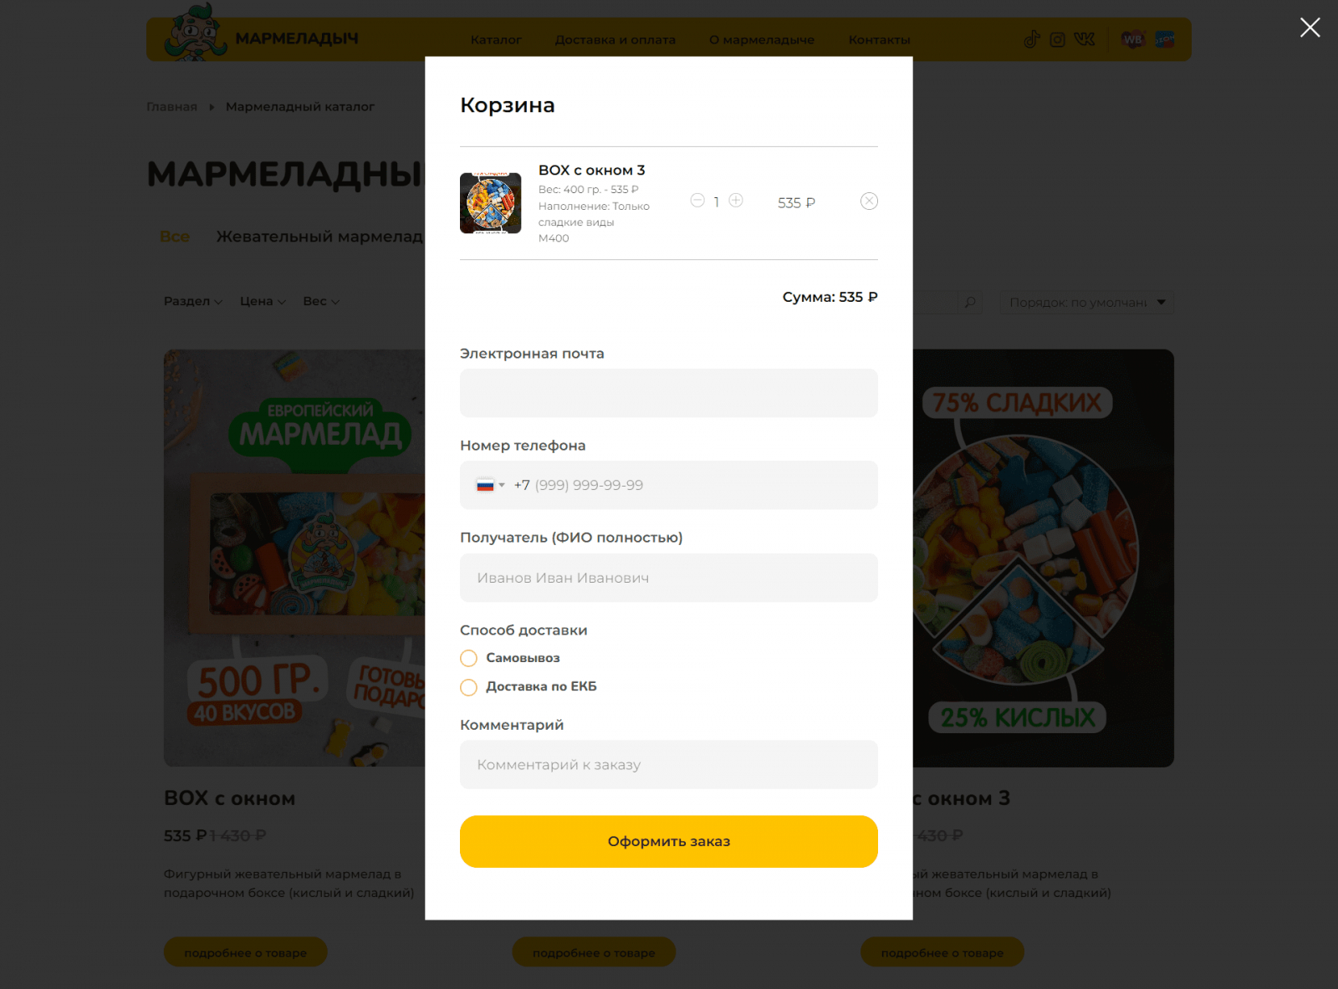Go to the Контакты page
Screen dimensions: 1338x989
[879, 39]
